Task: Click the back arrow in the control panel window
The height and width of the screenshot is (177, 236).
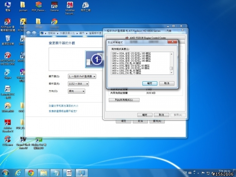Action: tap(28, 33)
